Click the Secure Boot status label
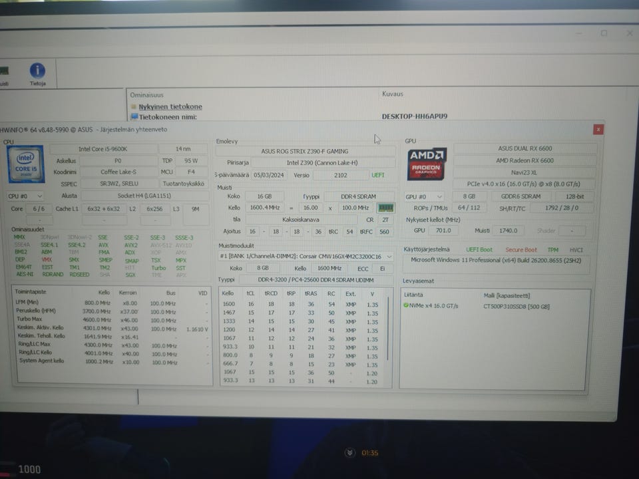This screenshot has width=639, height=479. pos(521,249)
